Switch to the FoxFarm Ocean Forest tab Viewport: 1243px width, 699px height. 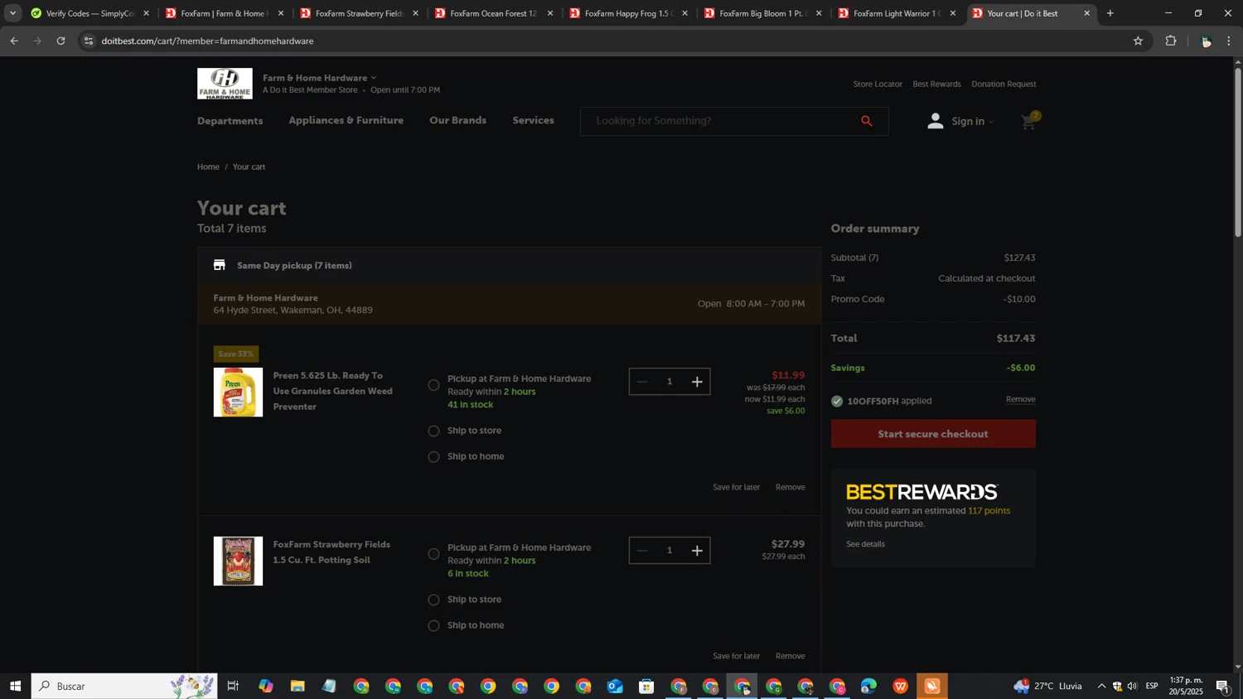point(494,13)
